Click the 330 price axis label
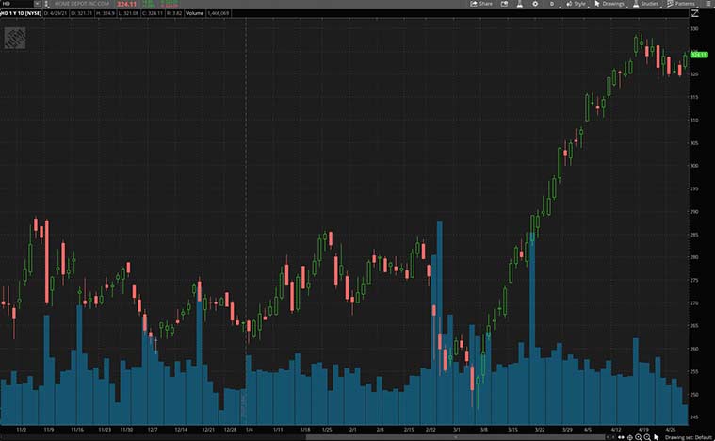Screen dimensions: 715x441 click(694, 28)
